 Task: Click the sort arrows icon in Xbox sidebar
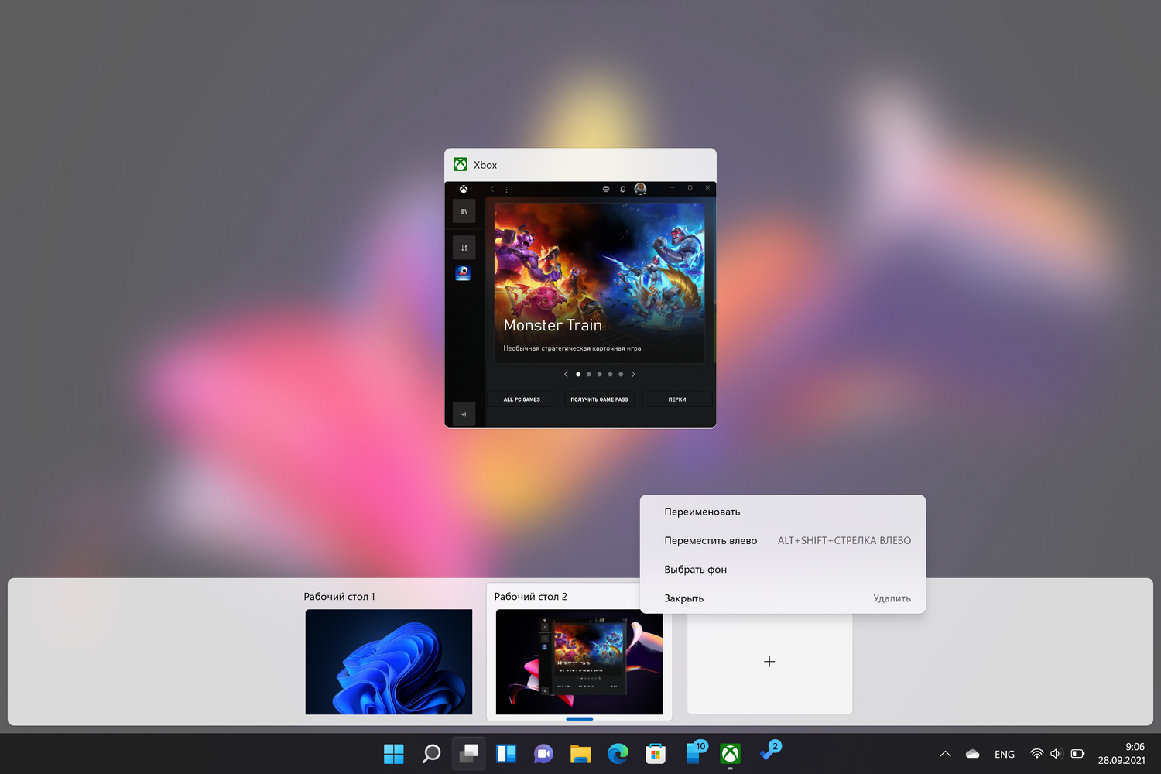tap(464, 248)
